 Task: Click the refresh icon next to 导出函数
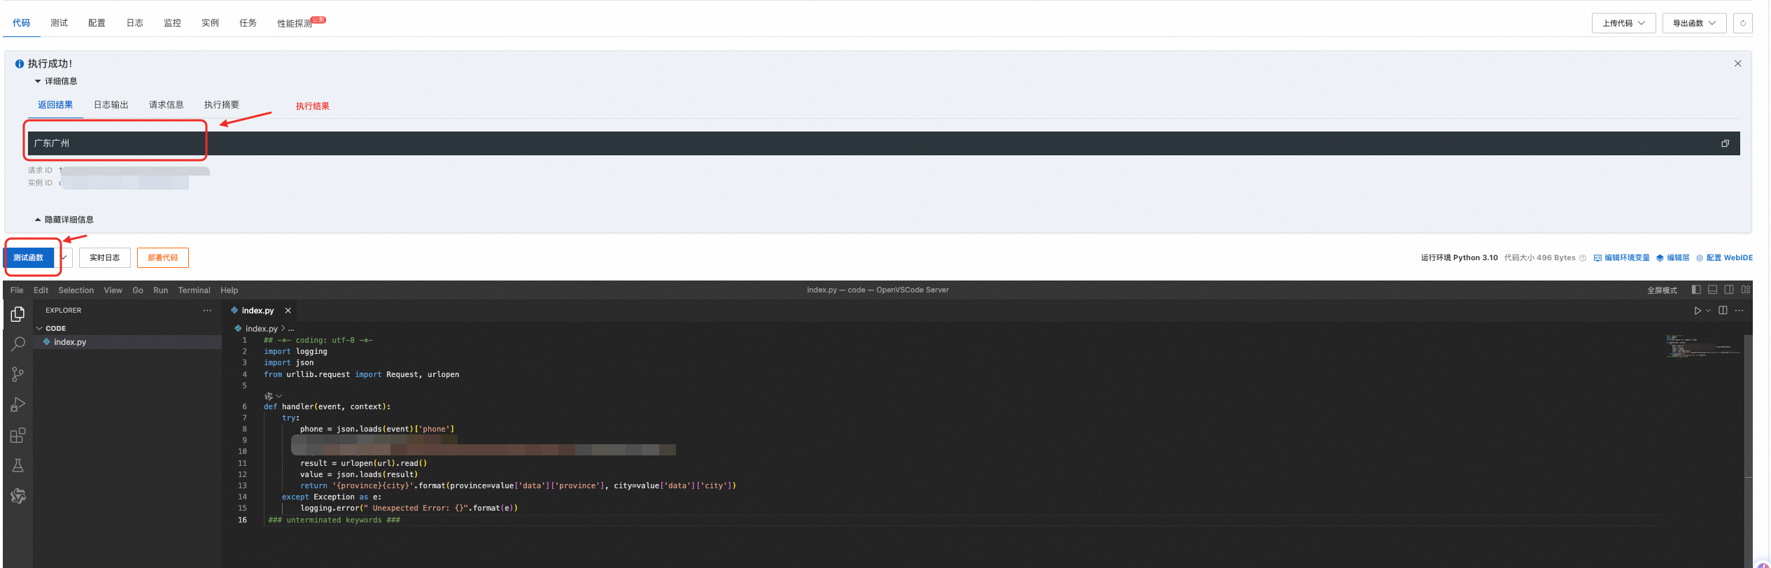point(1743,23)
